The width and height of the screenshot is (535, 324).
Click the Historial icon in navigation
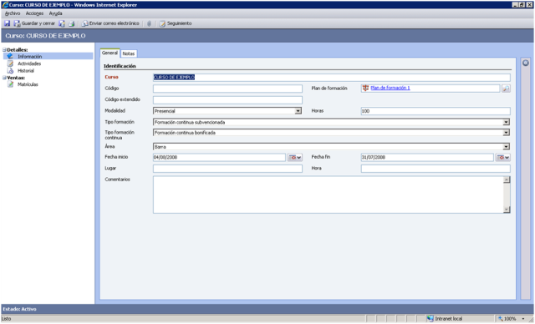pos(10,71)
